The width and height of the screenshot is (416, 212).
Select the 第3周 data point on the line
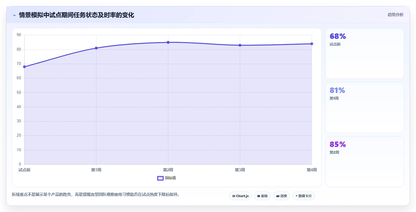tap(240, 45)
